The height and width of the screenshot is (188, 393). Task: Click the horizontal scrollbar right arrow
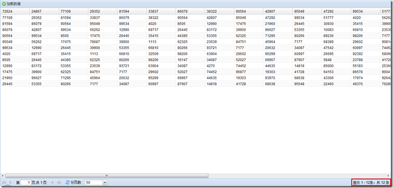tap(388, 176)
